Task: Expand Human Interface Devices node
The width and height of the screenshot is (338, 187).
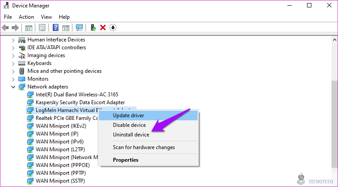Action: pyautogui.click(x=14, y=40)
